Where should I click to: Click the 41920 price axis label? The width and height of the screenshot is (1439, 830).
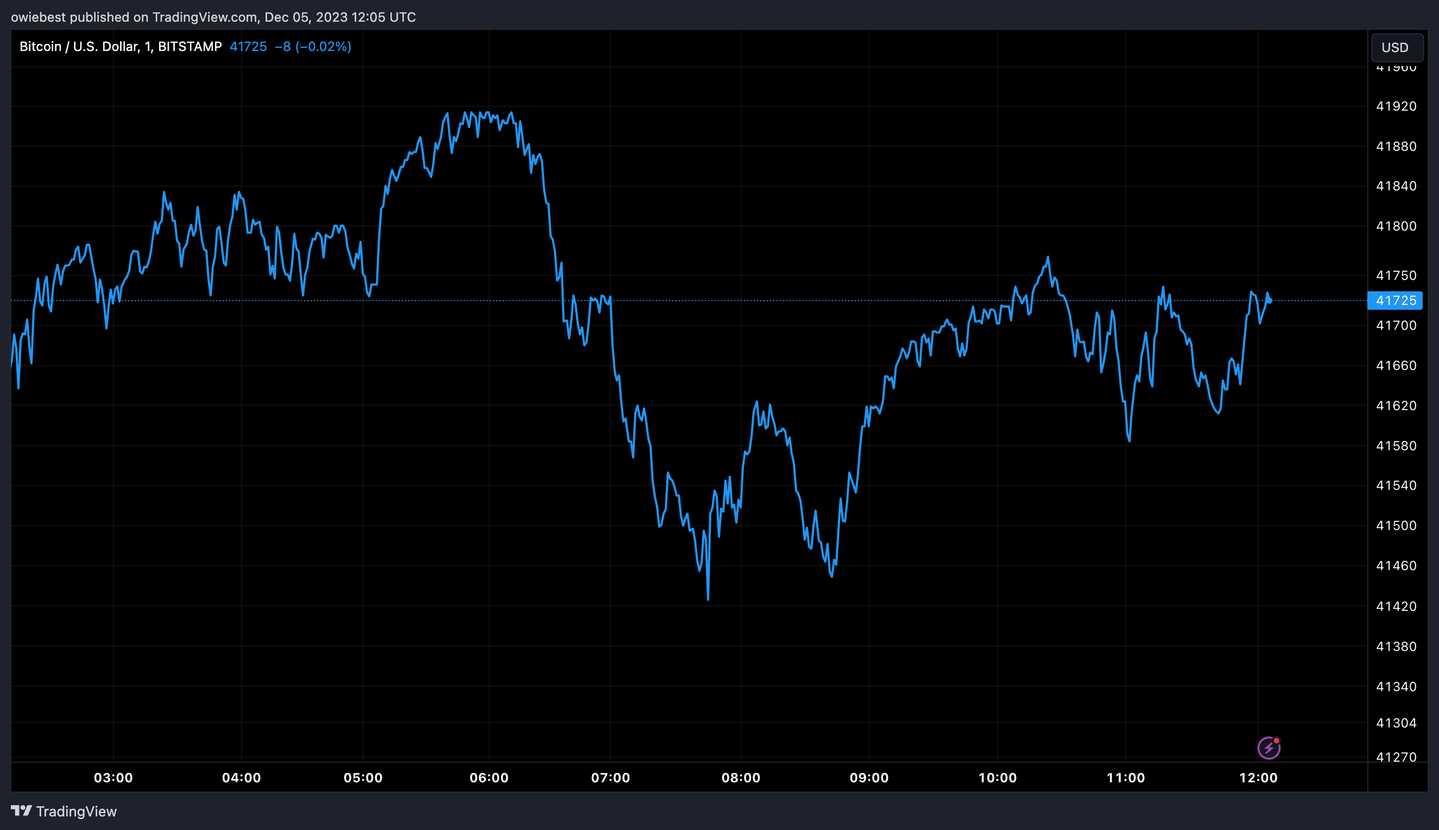pos(1396,106)
